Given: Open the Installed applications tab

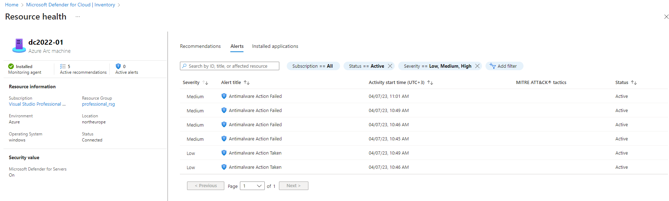Looking at the screenshot, I should (x=275, y=46).
